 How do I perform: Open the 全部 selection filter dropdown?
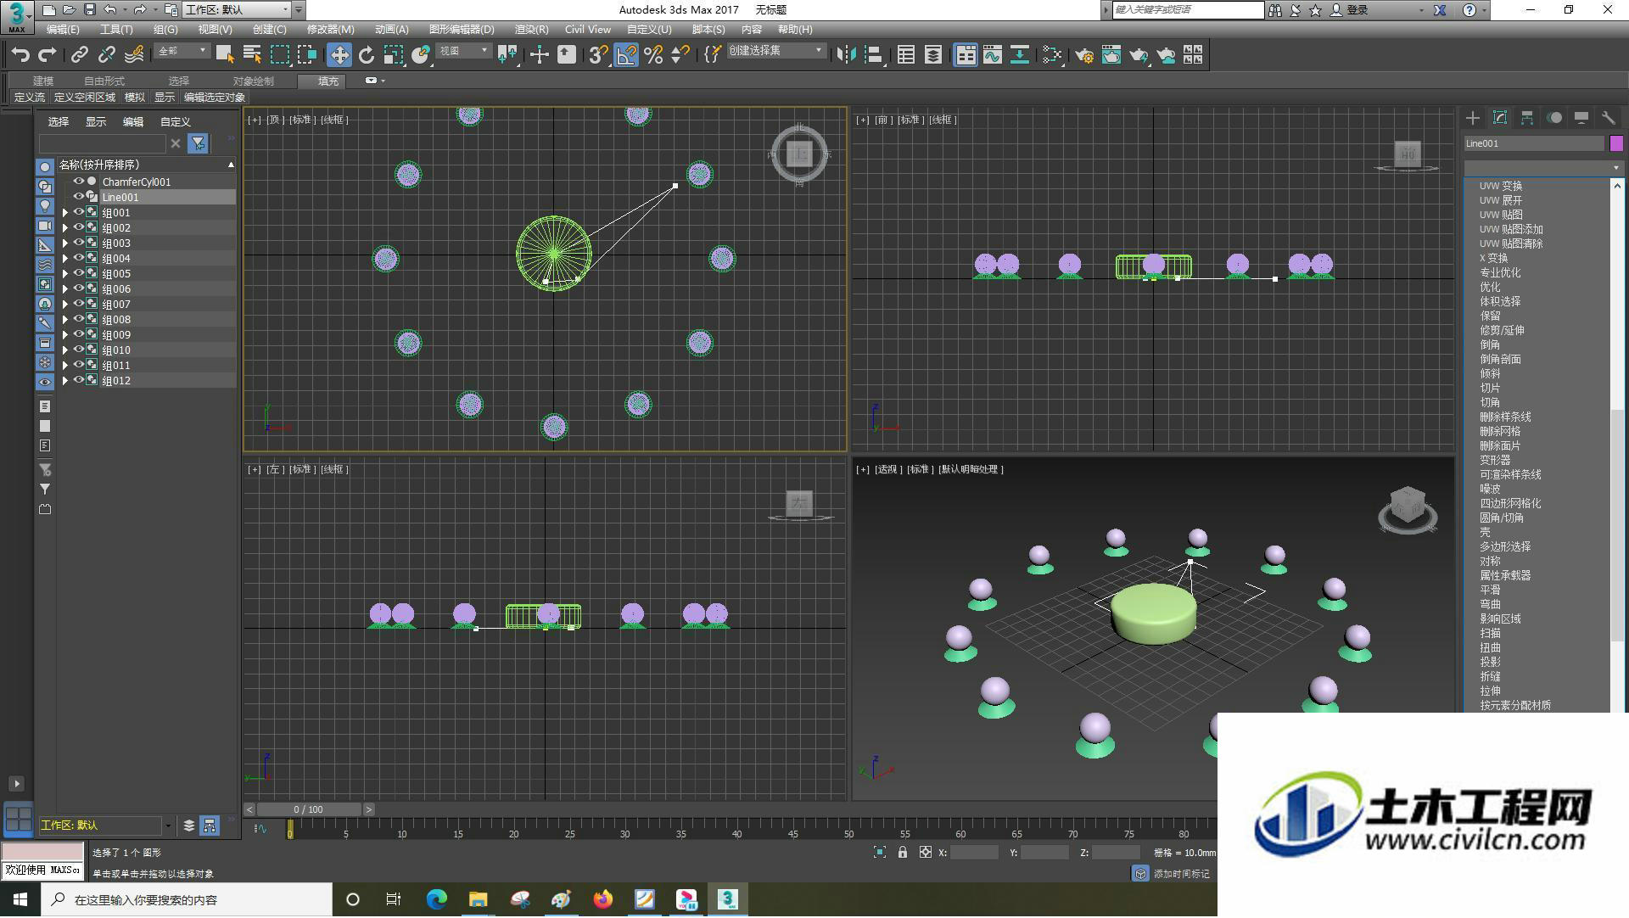(182, 52)
